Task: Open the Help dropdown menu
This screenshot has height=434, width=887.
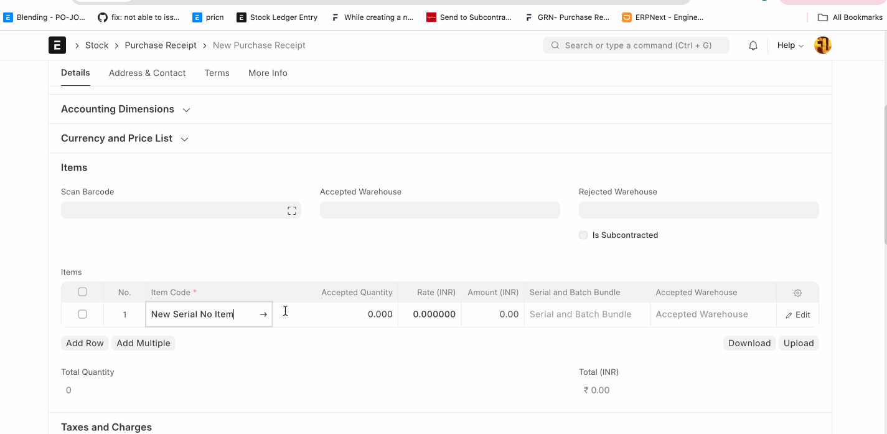Action: (x=790, y=45)
